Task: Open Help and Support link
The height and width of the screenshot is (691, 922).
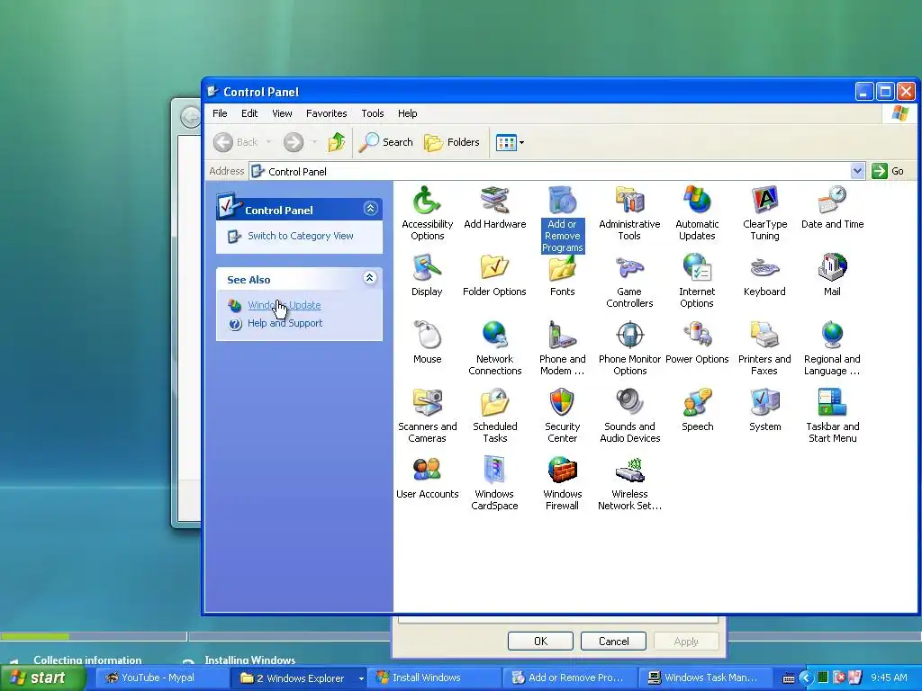Action: coord(285,323)
